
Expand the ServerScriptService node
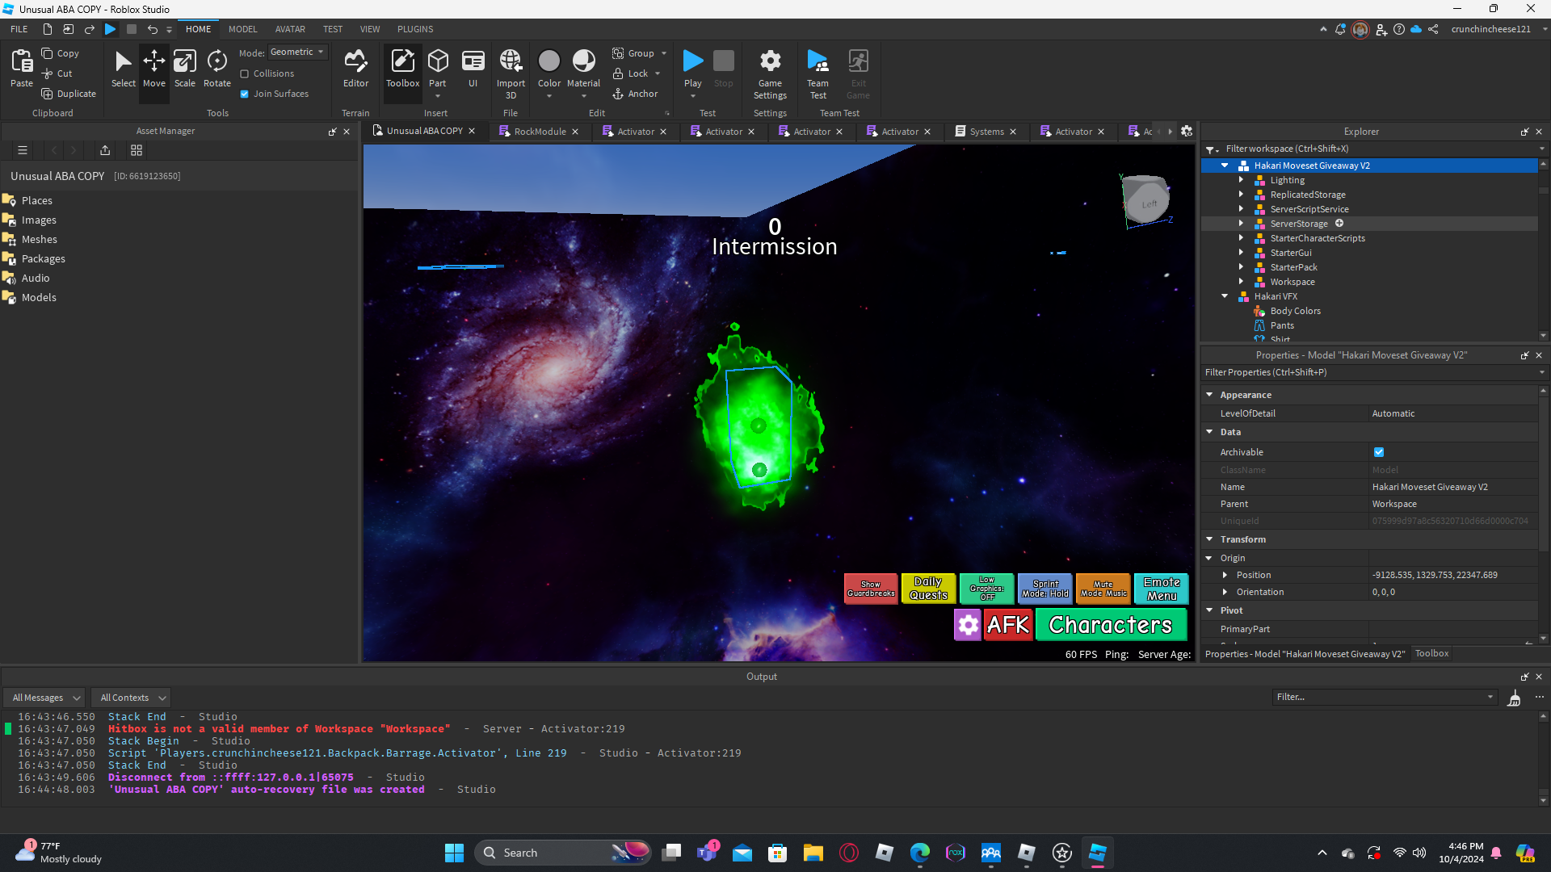tap(1241, 209)
